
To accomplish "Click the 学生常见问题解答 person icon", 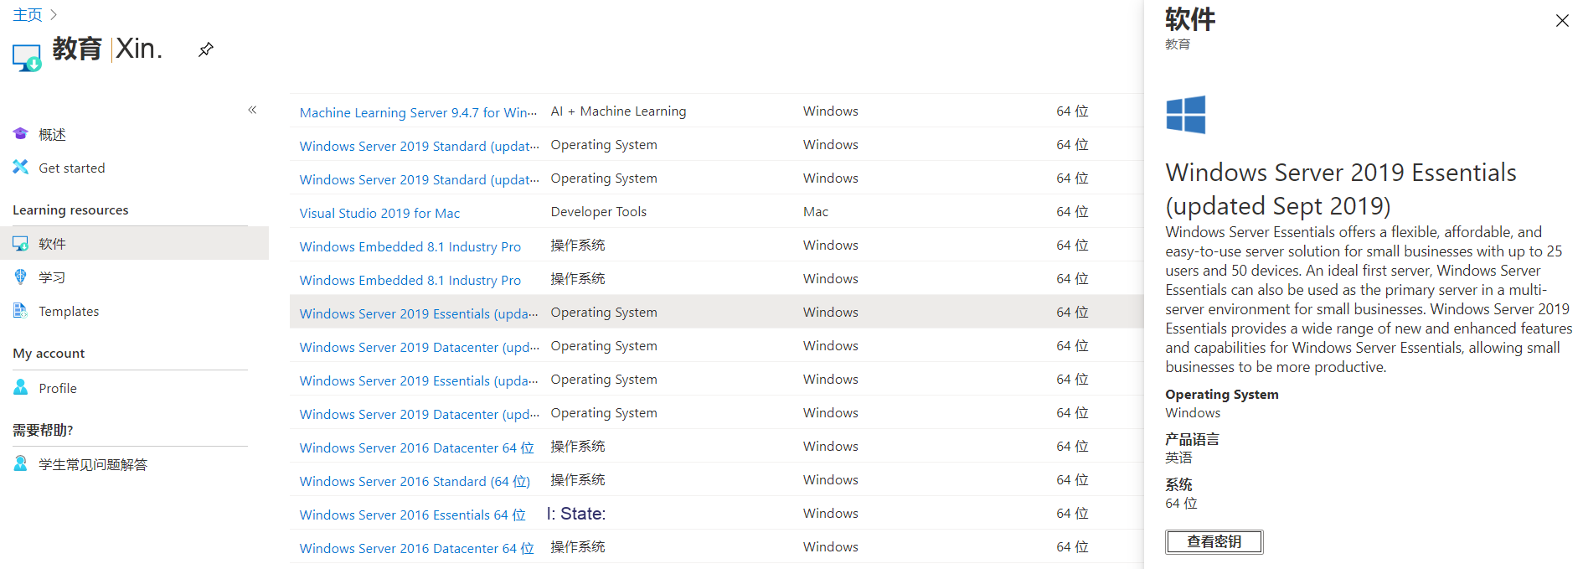I will tap(20, 464).
